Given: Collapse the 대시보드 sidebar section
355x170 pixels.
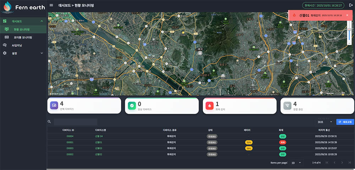Looking at the screenshot, I should (x=42, y=21).
